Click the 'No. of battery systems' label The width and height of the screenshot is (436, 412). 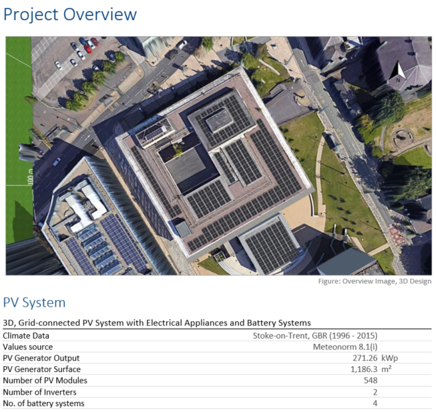(43, 403)
